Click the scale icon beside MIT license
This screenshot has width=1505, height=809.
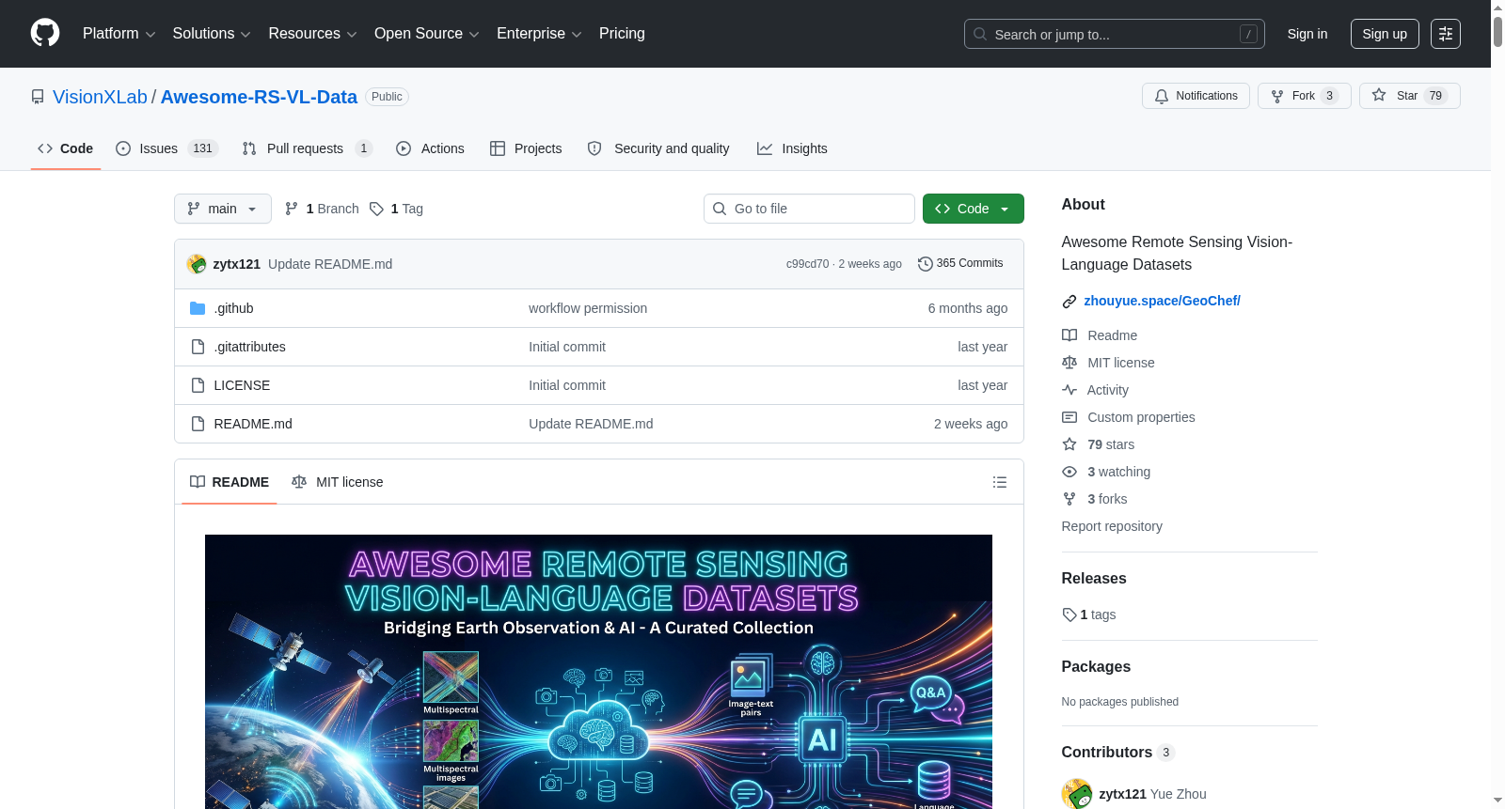[x=1069, y=363]
